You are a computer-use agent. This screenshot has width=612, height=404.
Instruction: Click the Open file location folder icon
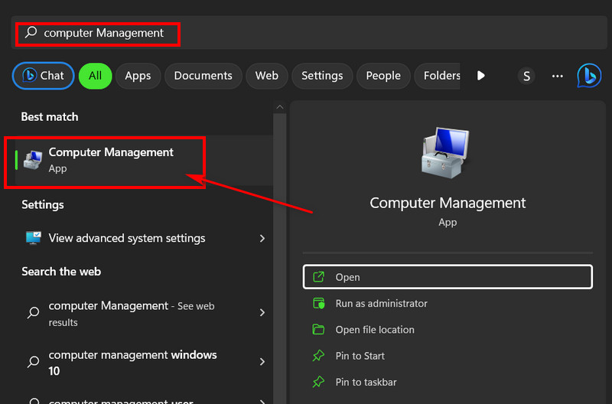318,330
